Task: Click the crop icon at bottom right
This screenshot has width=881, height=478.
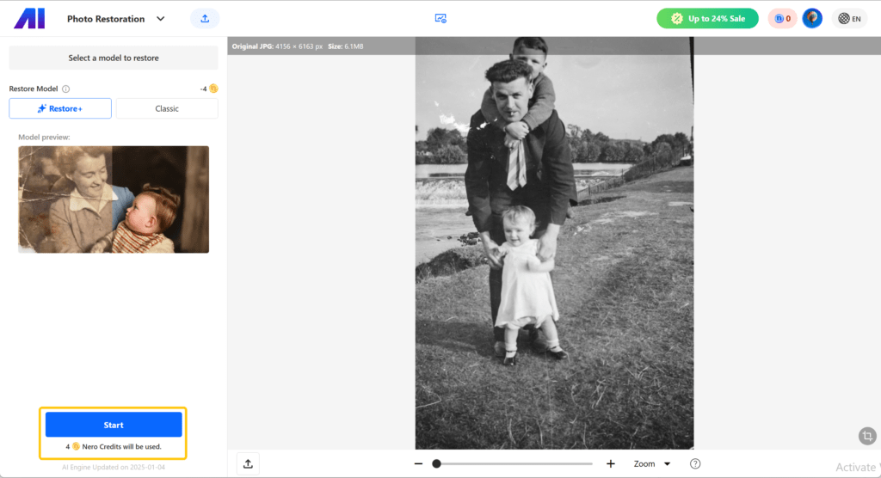Action: 867,437
